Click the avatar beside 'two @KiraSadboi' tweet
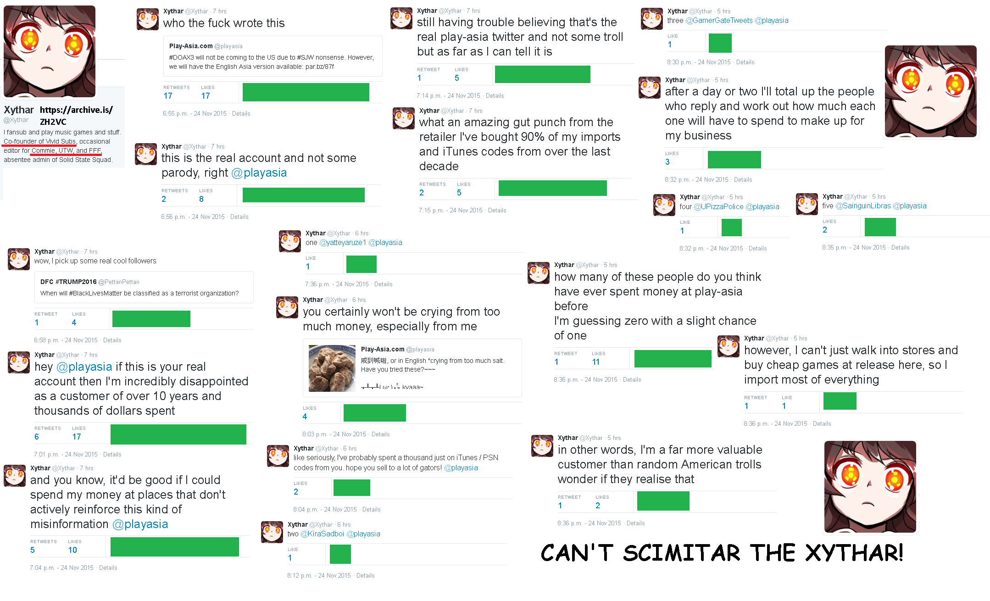This screenshot has height=601, width=990. 272,532
